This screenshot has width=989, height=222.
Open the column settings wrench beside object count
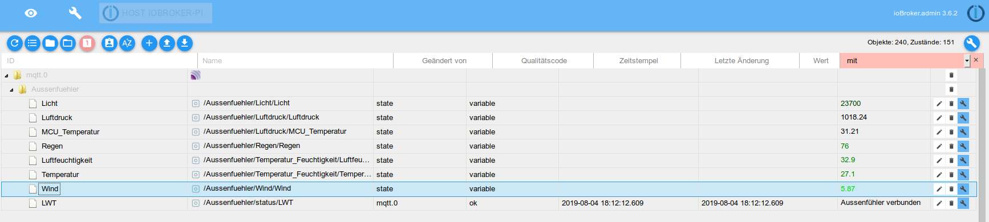pos(972,43)
